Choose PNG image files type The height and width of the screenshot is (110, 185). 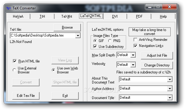click(110, 41)
